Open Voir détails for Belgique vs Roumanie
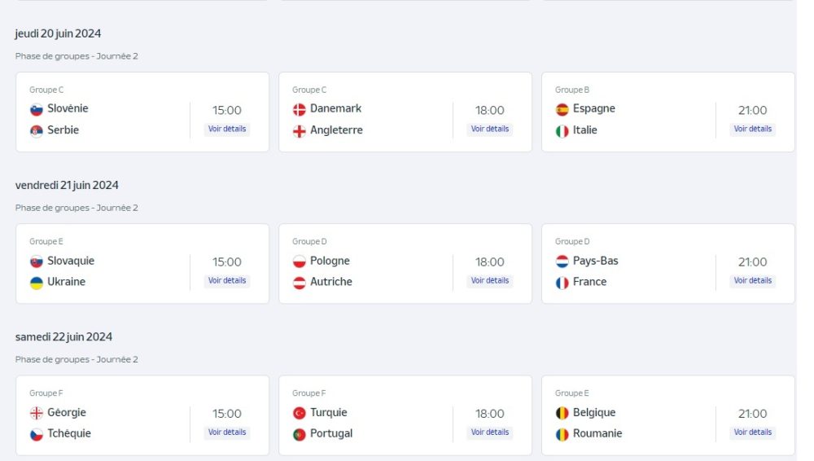Screen dimensions: 814x461 tap(752, 432)
